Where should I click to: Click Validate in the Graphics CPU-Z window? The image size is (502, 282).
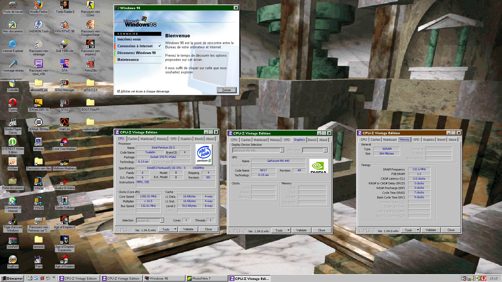coord(301,230)
